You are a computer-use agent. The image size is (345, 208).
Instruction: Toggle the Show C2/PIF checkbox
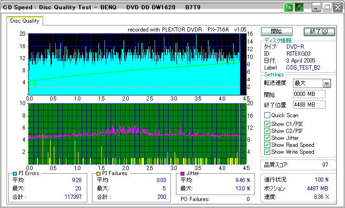[x=267, y=131]
